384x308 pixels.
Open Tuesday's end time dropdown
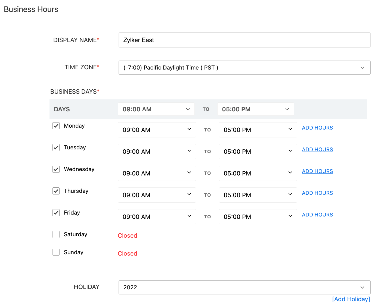(x=258, y=152)
